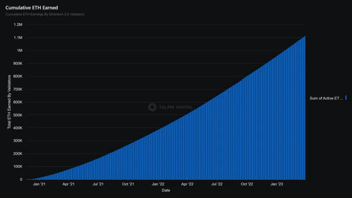Viewport: 352px width, 198px height.
Task: Click the Jul '22 date tick label
Action: (217, 184)
